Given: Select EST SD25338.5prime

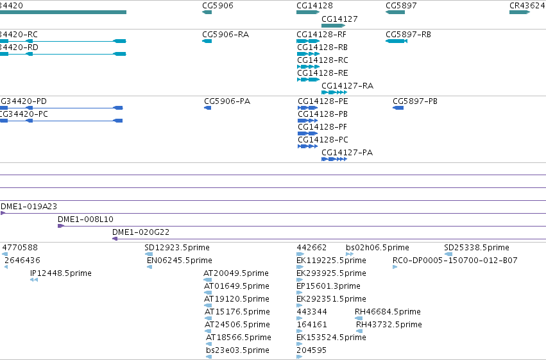Looking at the screenshot, I should [448, 254].
